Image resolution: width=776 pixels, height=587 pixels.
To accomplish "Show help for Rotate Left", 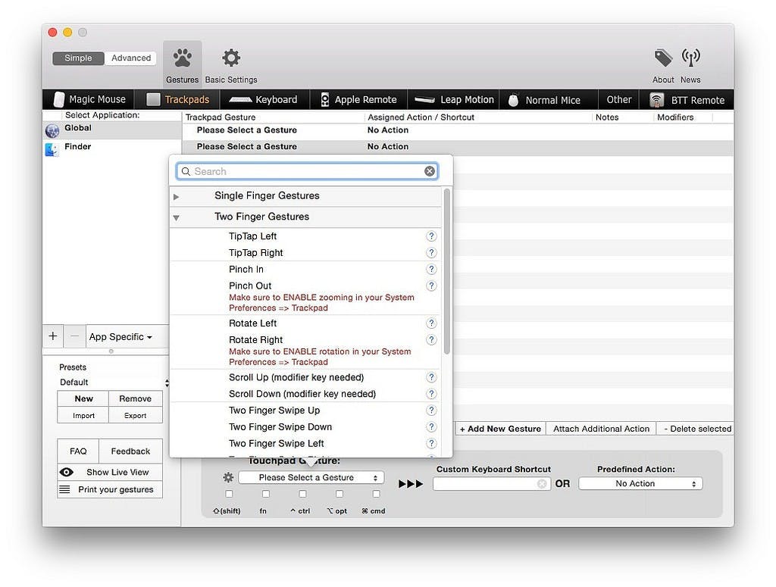I will (431, 323).
